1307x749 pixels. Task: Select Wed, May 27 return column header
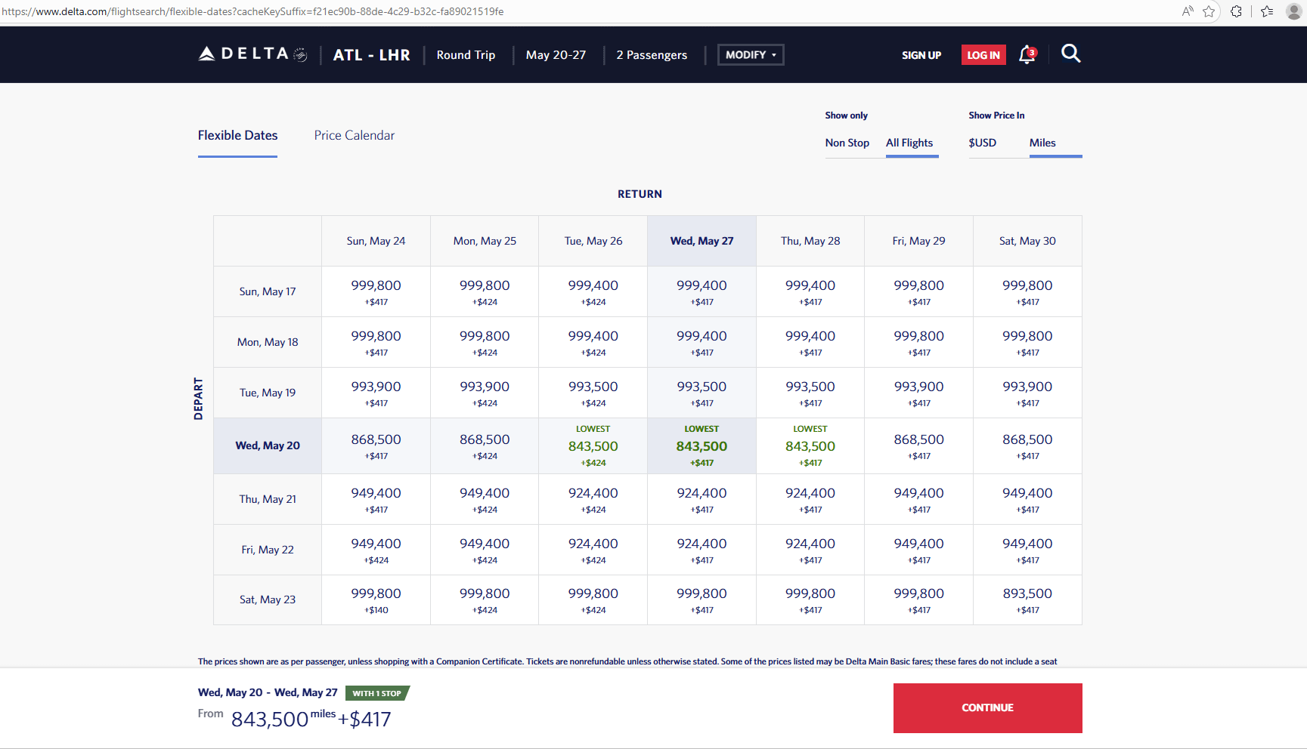(702, 241)
